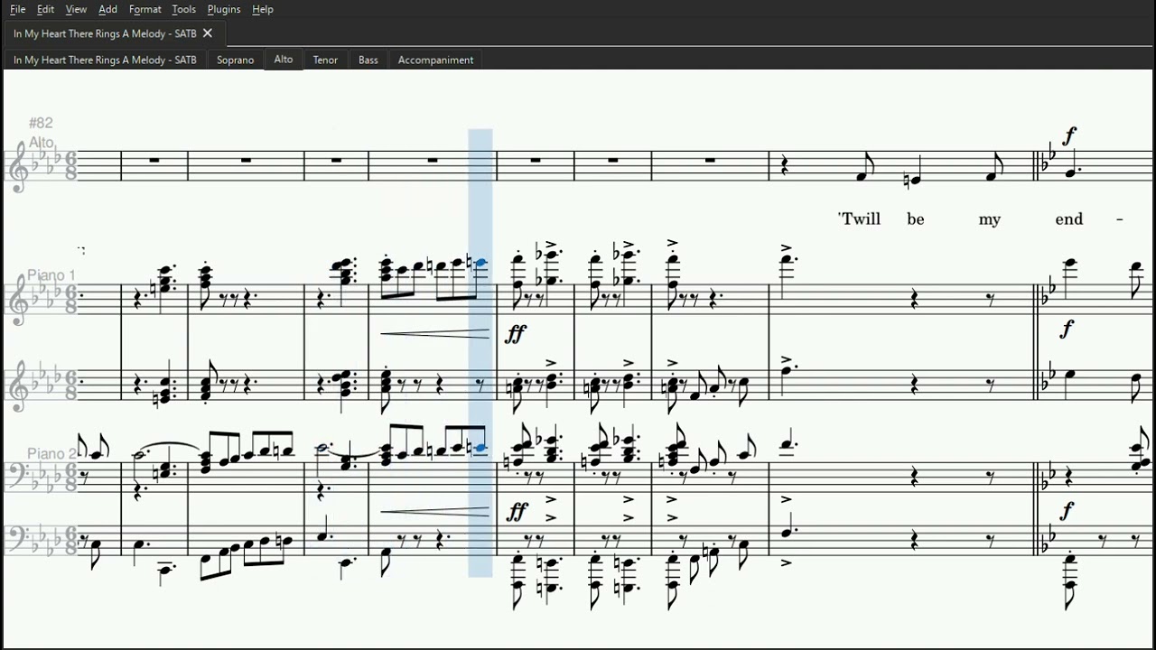This screenshot has height=650, width=1156.
Task: Select the fortissimo marking under Piano 2 upper staff
Action: tap(517, 512)
